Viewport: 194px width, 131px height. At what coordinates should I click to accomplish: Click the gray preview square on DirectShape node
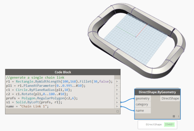pos(174,116)
